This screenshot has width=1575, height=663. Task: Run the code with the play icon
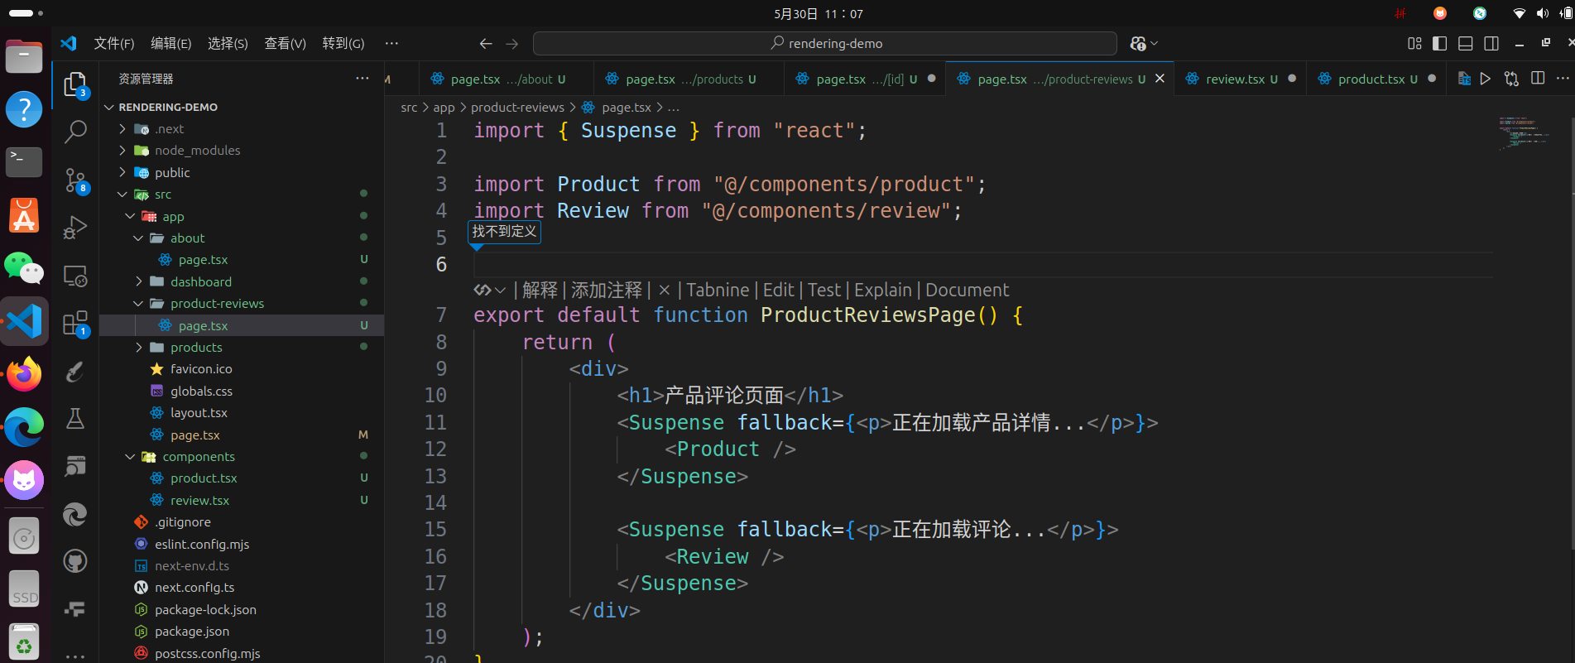(x=1486, y=79)
